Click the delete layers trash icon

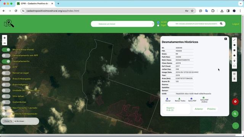point(234,79)
